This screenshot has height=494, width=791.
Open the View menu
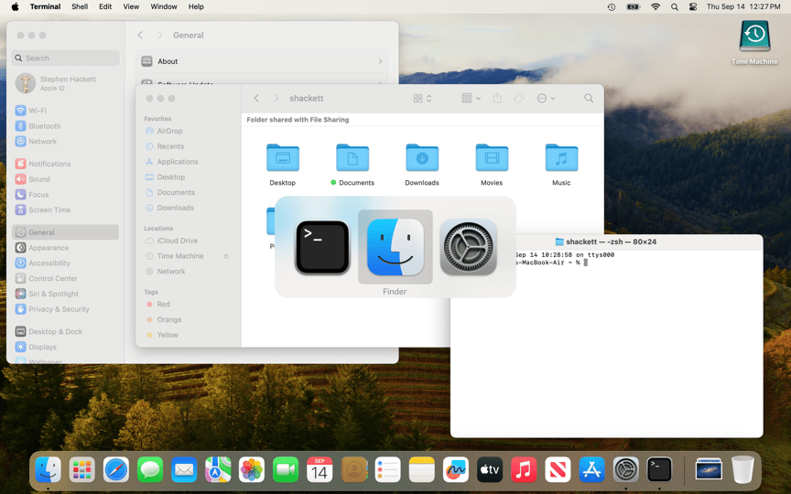coord(131,6)
